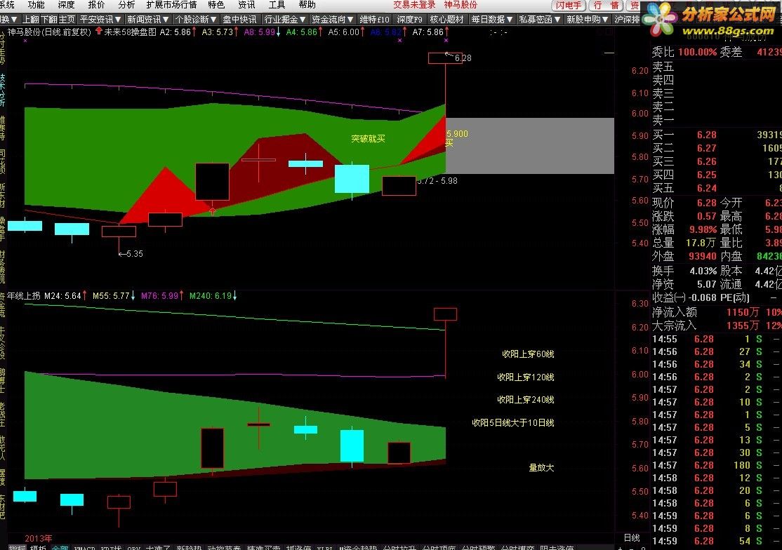Open the 特色 menu

click(216, 5)
